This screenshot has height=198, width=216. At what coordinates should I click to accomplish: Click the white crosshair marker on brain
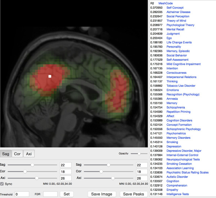(x=50, y=76)
